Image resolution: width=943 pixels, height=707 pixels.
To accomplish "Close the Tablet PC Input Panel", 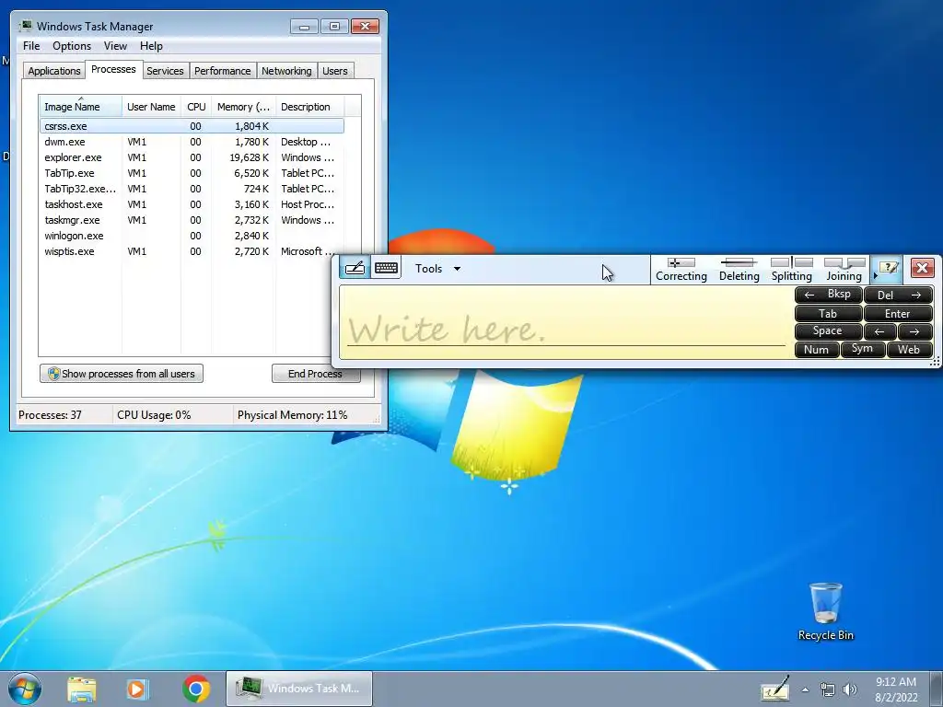I will (922, 268).
